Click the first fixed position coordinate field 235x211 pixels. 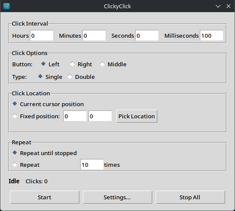tap(75, 116)
